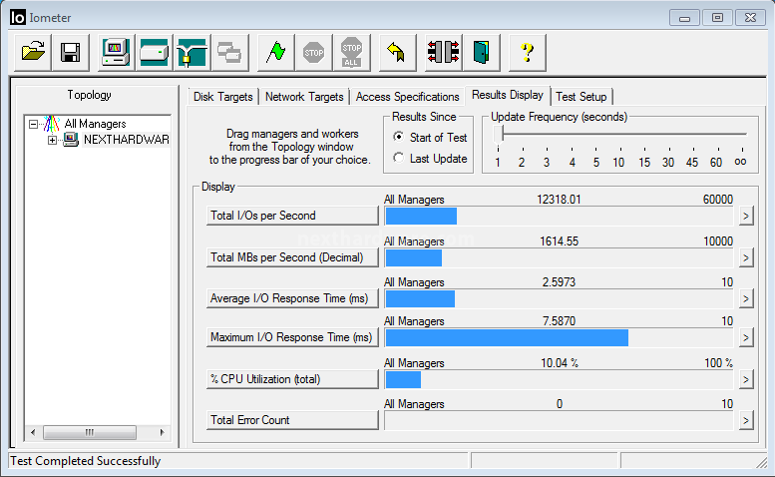Select NEXTHARDWAR tree label
Viewport: 775px width, 477px height.
pos(127,140)
